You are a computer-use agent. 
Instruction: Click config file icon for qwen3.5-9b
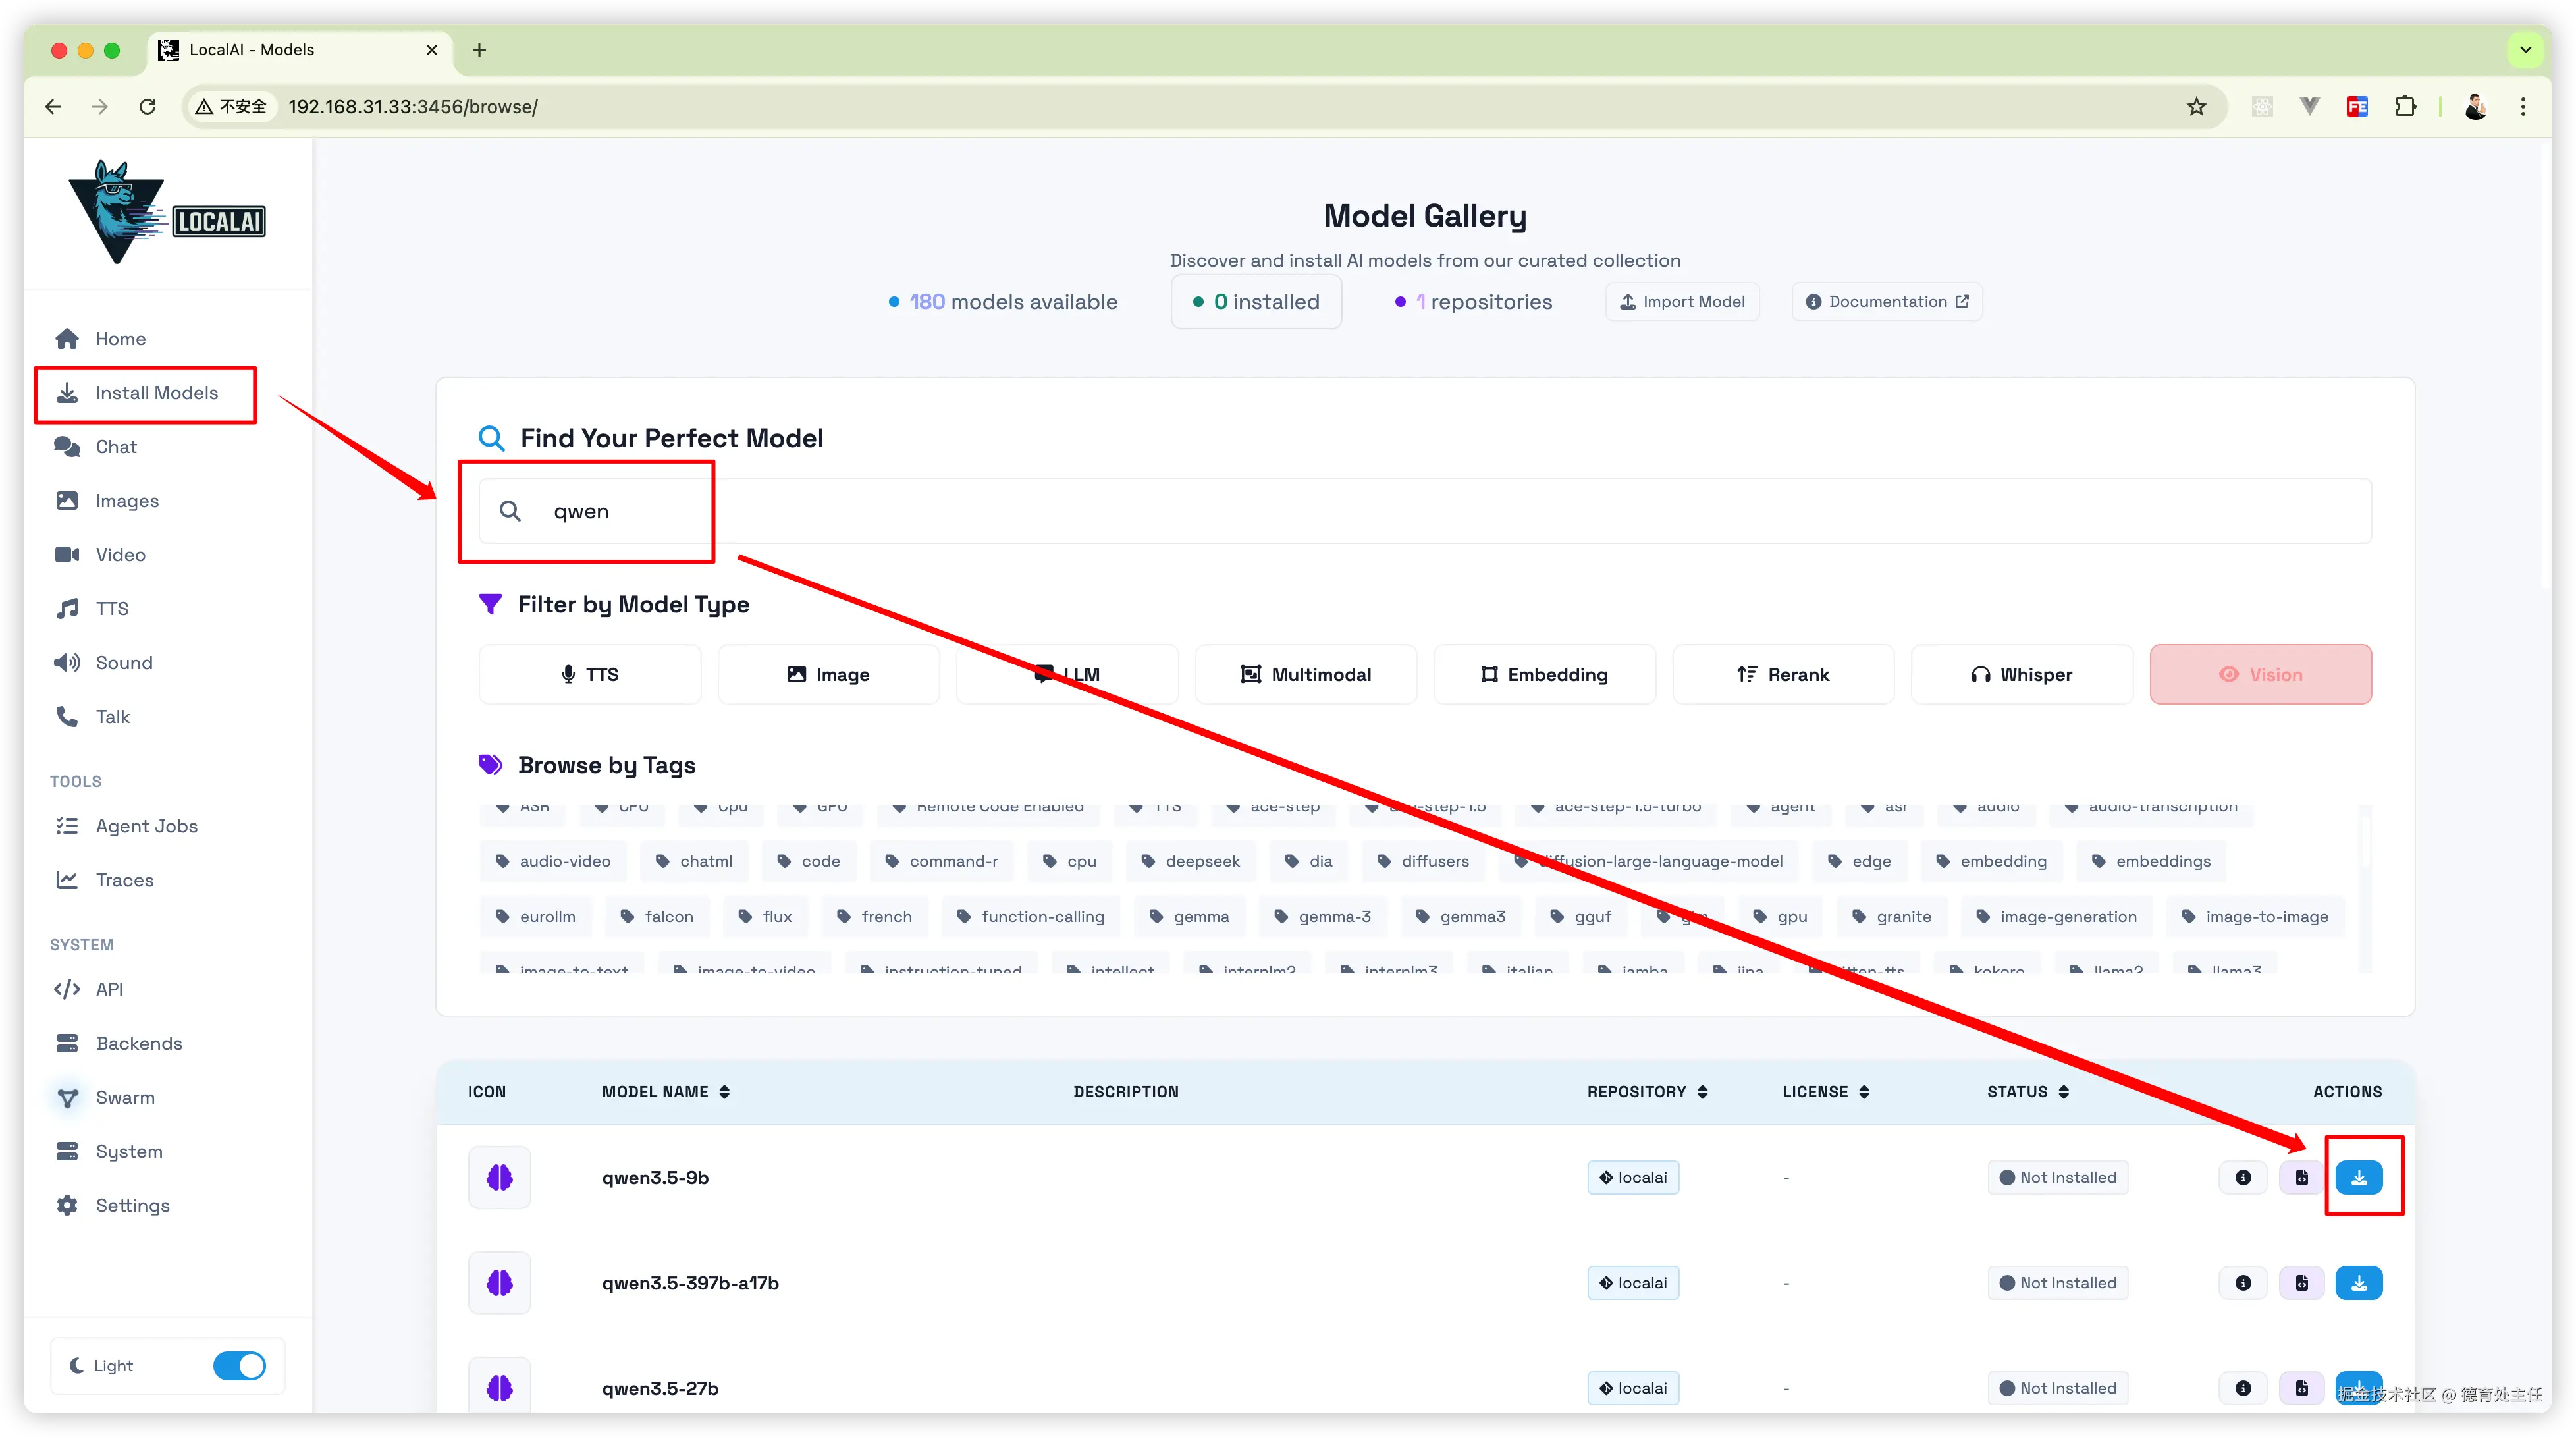pyautogui.click(x=2301, y=1177)
